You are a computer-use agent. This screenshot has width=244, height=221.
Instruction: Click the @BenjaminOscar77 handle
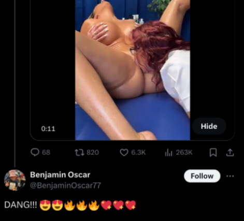click(65, 185)
